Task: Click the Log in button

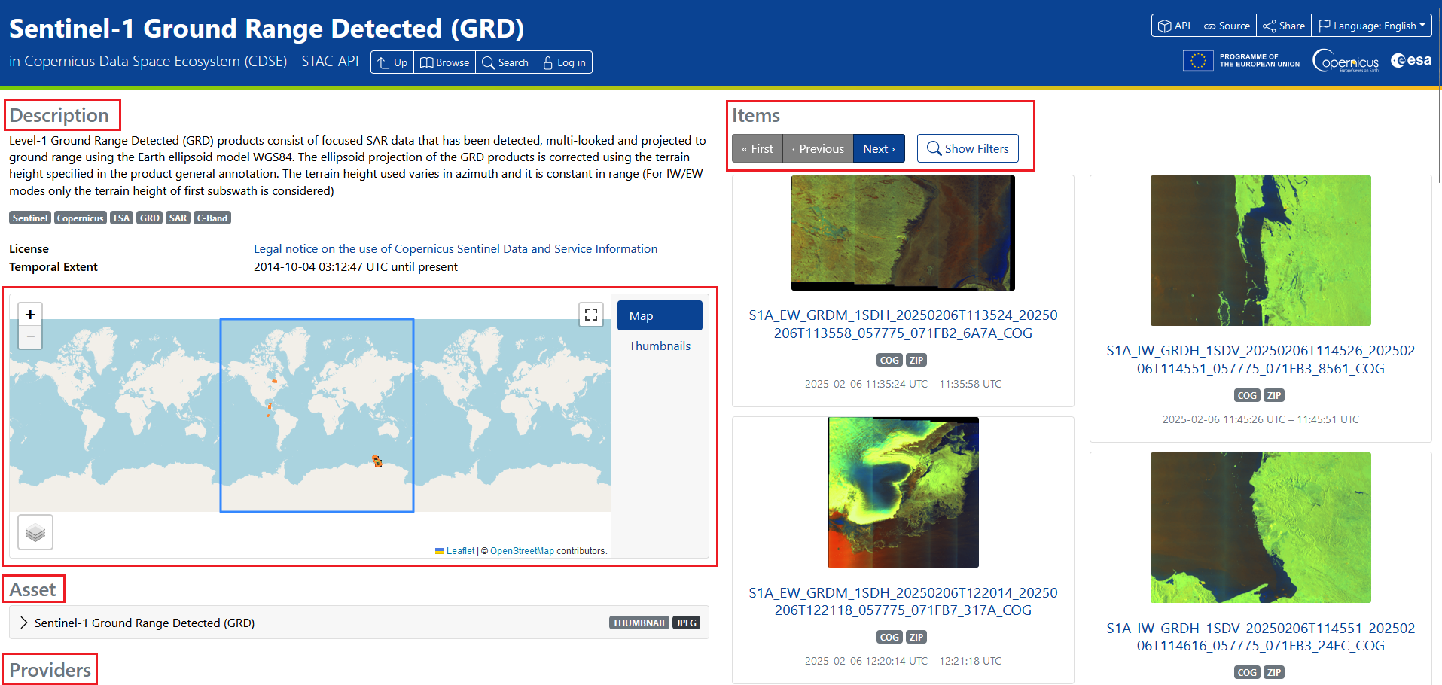Action: point(564,62)
